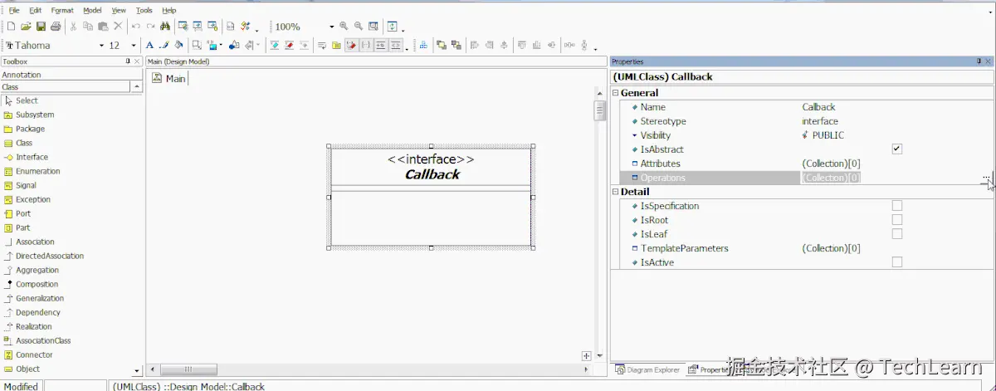
Task: Paste from clipboard toolbar icon
Action: pos(103,27)
